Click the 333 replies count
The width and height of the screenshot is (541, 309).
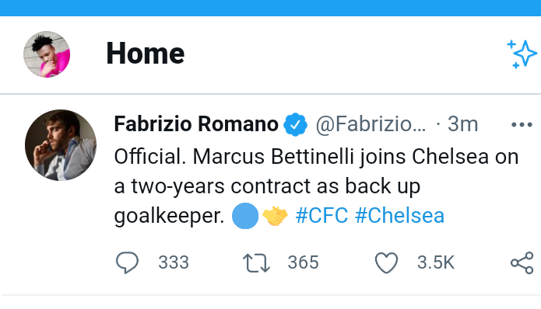(174, 262)
